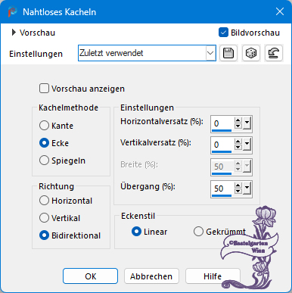Select the Spiegeln radio button

[44, 161]
